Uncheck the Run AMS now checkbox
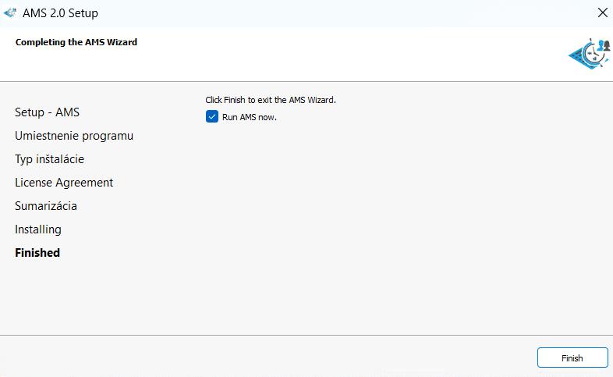This screenshot has width=613, height=377. 212,117
